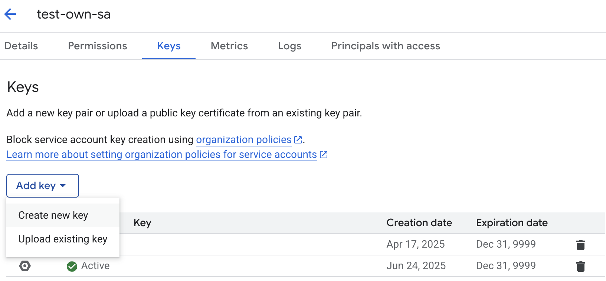
Task: Select the Keys tab
Action: pyautogui.click(x=169, y=46)
